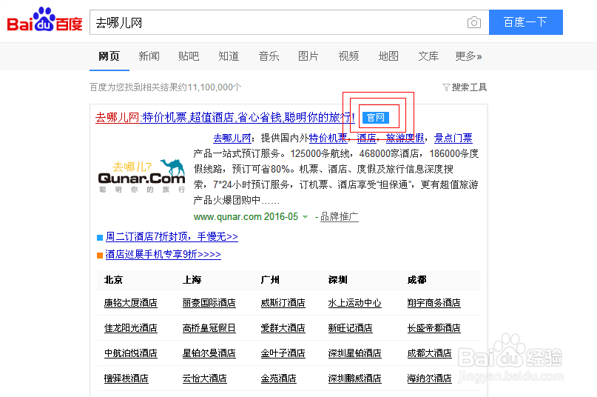The image size is (597, 397).
Task: Open the 音乐 tab
Action: click(269, 56)
